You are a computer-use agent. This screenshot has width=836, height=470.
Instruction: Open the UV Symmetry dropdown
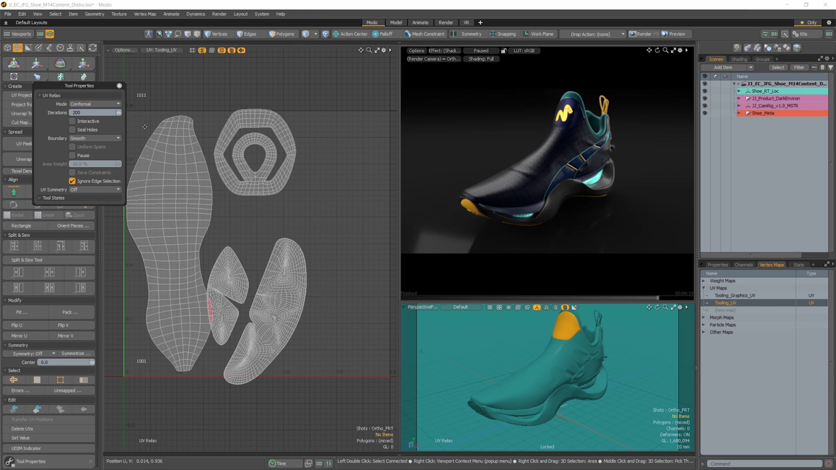click(95, 189)
